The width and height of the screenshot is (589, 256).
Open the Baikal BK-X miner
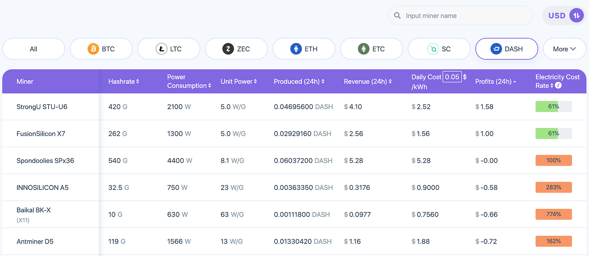coord(34,210)
